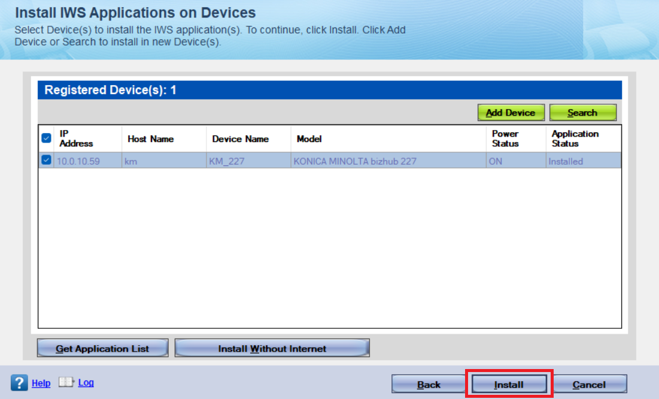The width and height of the screenshot is (659, 399).
Task: Sort devices by Model column header
Action: (x=309, y=138)
